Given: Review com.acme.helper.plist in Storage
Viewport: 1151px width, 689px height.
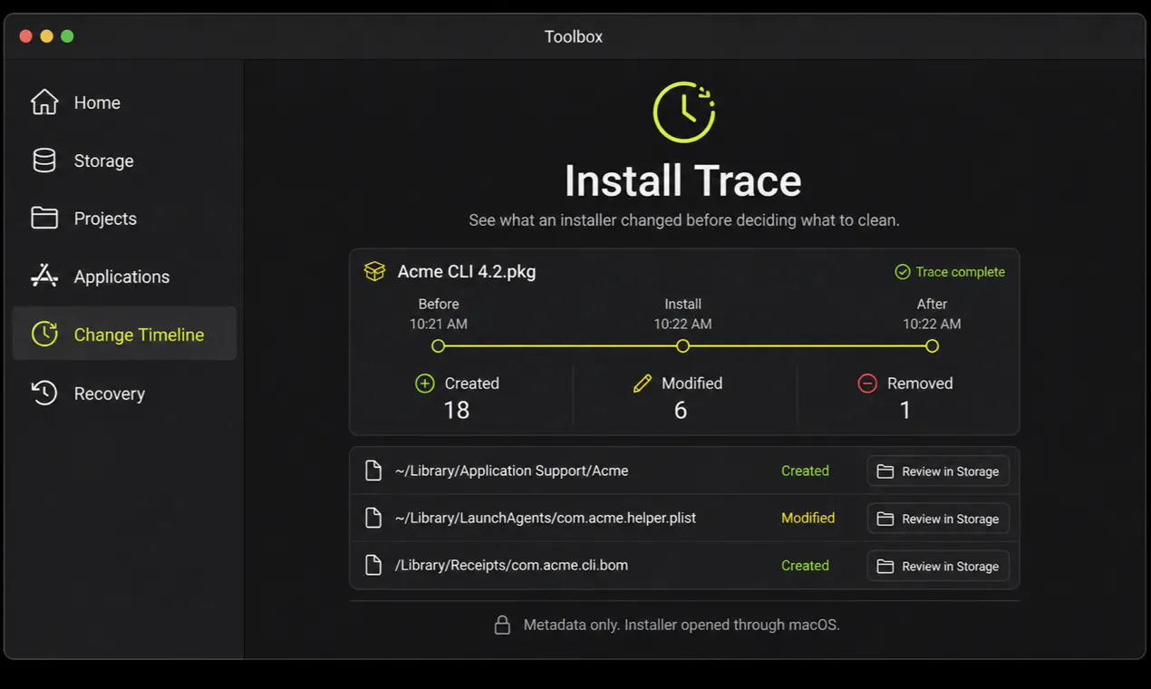Looking at the screenshot, I should 938,519.
